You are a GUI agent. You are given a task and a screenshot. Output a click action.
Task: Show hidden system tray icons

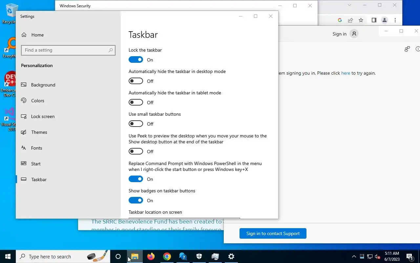coord(354,256)
